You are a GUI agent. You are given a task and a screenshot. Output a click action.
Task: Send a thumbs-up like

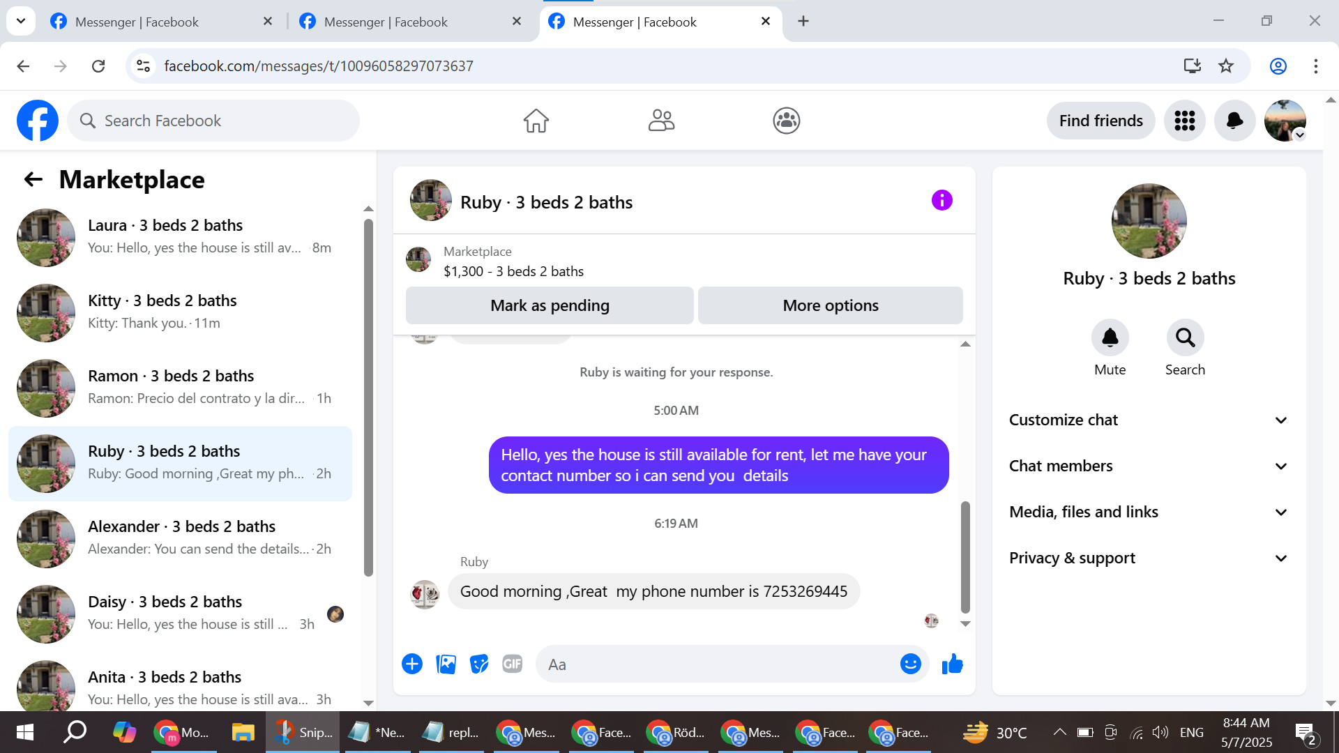point(952,664)
